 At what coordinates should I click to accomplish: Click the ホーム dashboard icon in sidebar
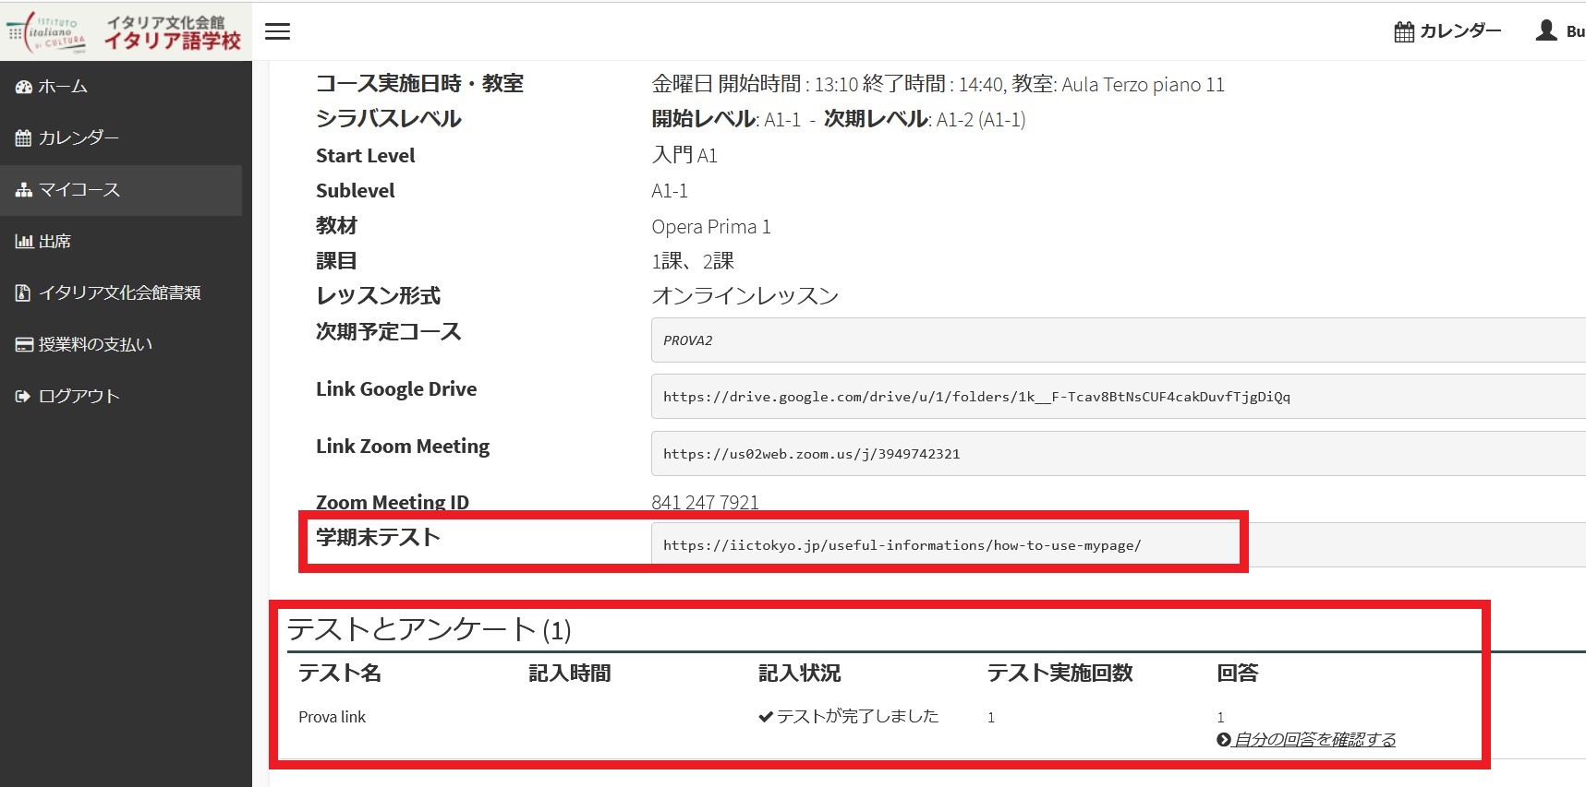(23, 87)
